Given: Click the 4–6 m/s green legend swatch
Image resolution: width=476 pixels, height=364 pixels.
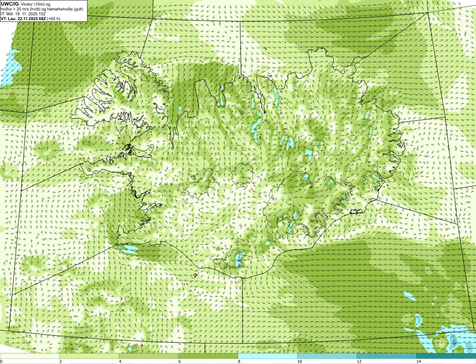Looking at the screenshot, I should tap(149, 356).
